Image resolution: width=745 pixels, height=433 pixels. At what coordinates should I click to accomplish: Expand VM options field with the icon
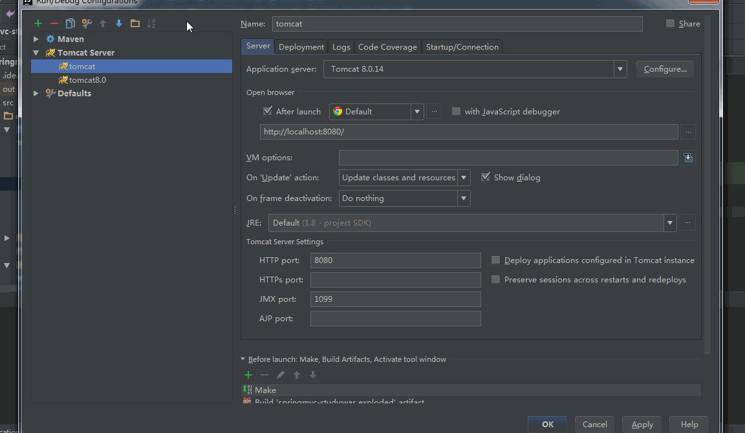pos(688,158)
